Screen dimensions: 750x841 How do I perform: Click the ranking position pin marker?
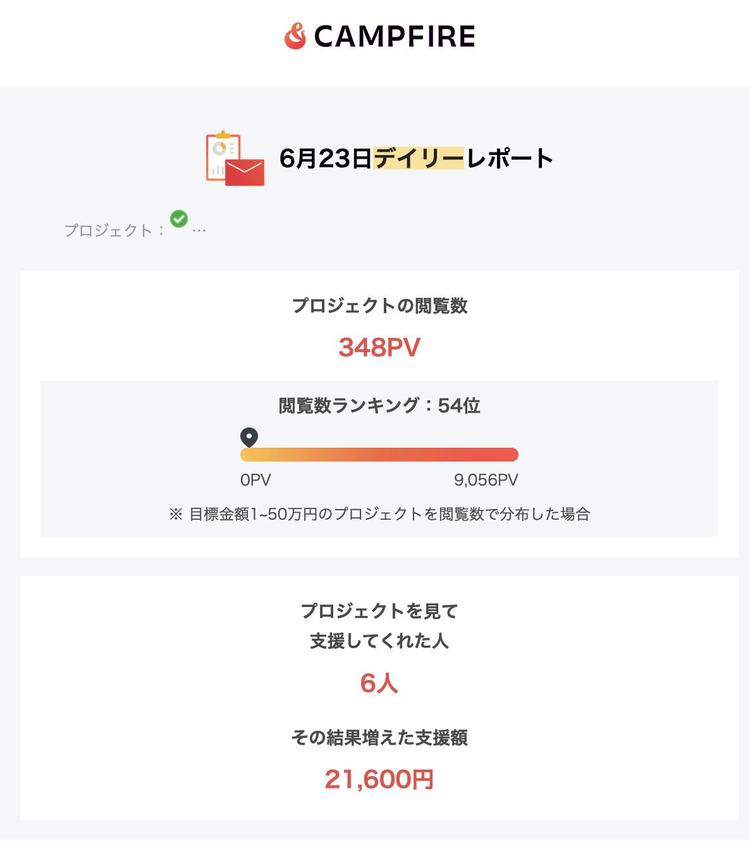tap(249, 437)
